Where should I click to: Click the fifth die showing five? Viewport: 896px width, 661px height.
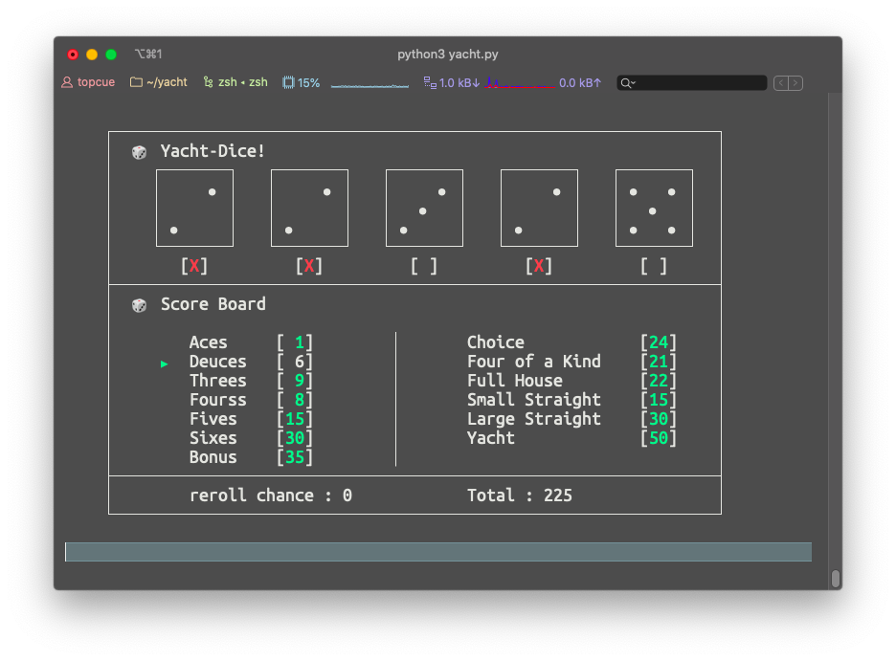(654, 208)
